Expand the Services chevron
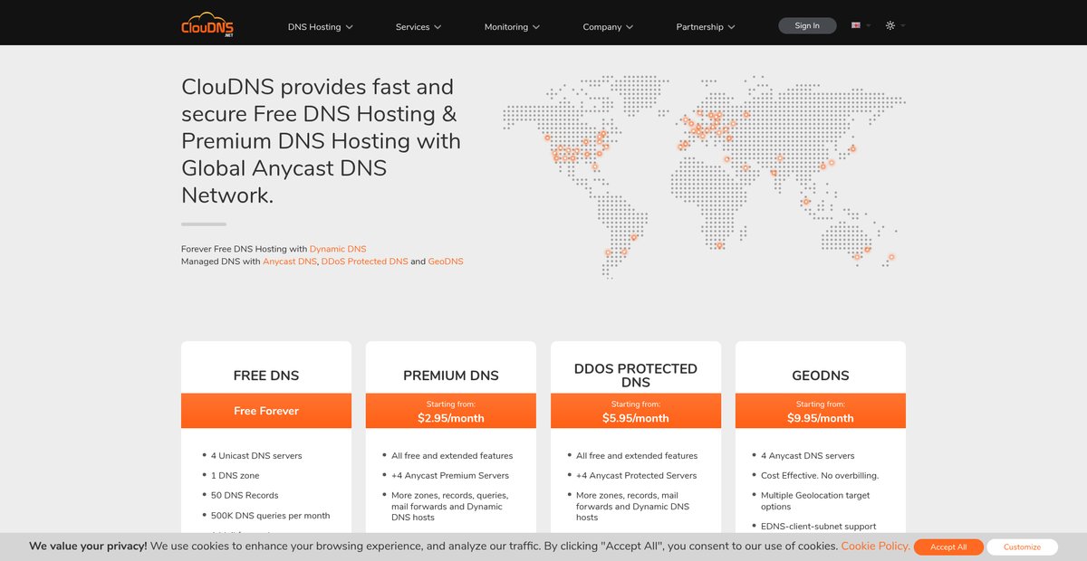This screenshot has height=561, width=1087. [x=438, y=27]
